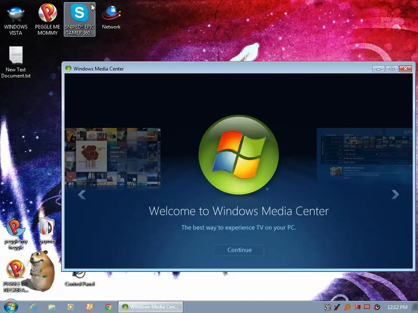Select the peggle my heggle desktop icon
Viewport: 418px width, 313px height.
[16, 234]
